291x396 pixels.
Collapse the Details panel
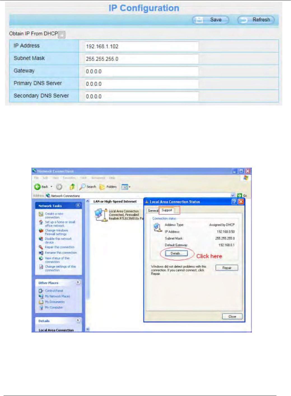coord(78,320)
